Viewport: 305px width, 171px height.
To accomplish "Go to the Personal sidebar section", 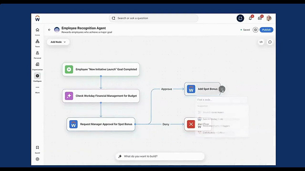I will point(37,53).
